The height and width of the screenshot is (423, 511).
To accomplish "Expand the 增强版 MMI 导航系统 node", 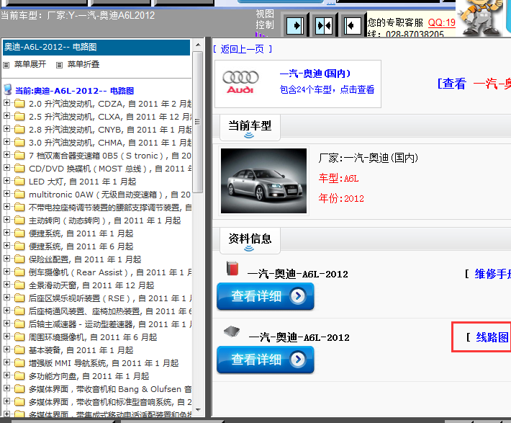I will pos(6,362).
